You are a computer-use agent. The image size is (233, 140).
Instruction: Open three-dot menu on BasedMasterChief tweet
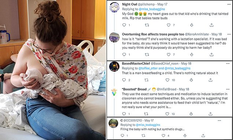[228, 64]
